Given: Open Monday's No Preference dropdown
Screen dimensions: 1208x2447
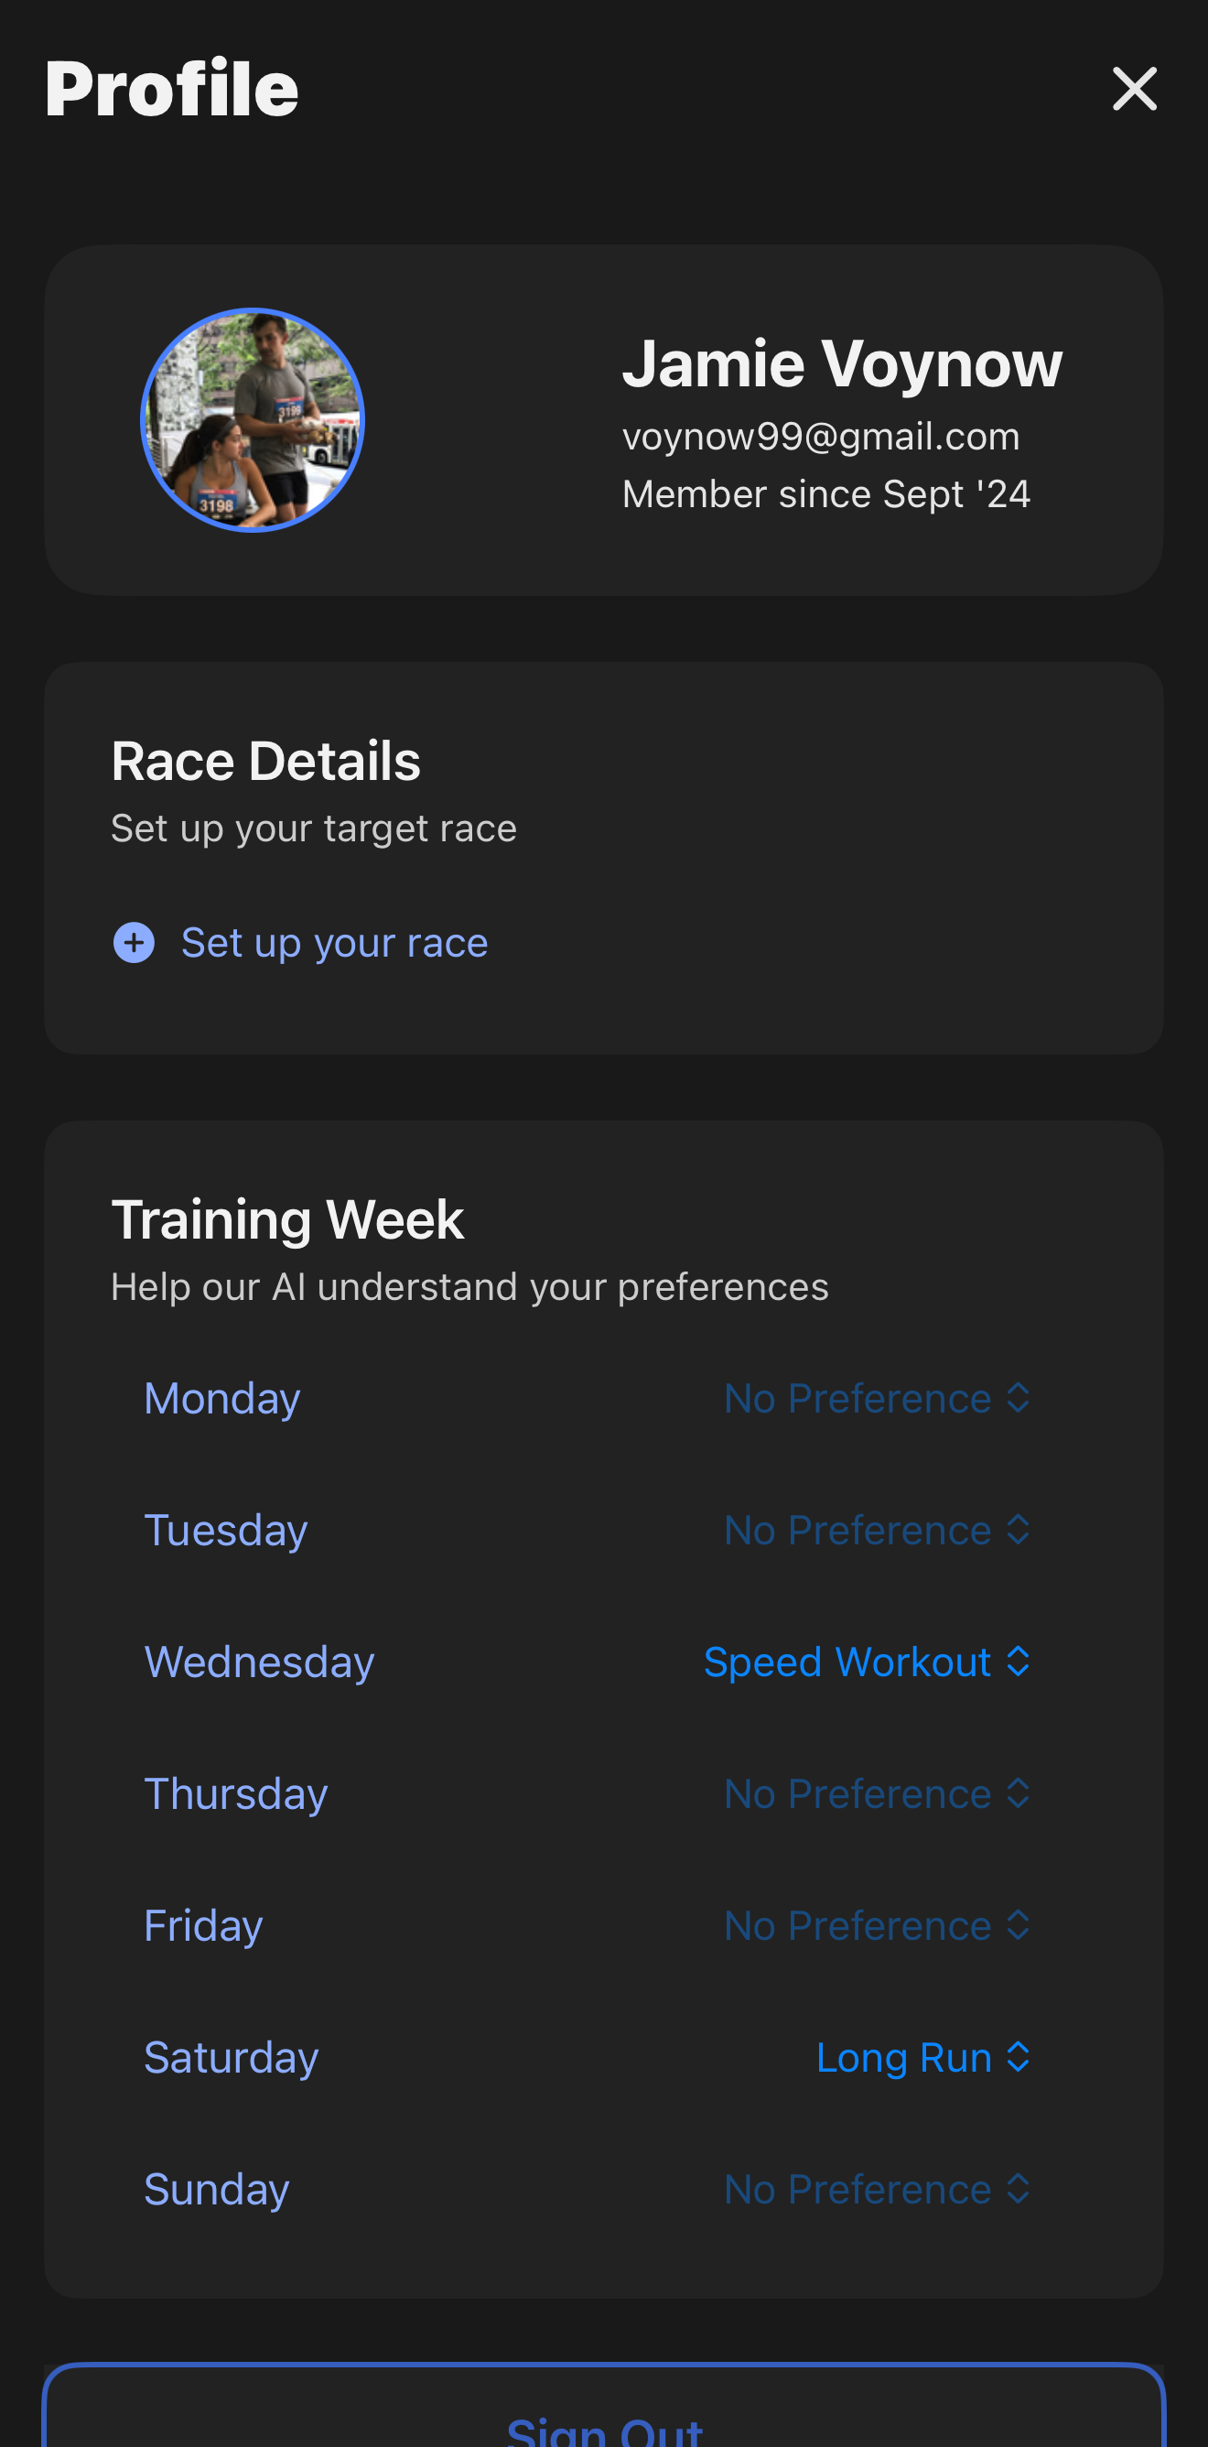Looking at the screenshot, I should [877, 1398].
